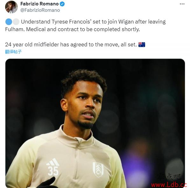This screenshot has width=190, height=188.
Task: Open the @FabrizioRomano handle link
Action: [x=40, y=10]
